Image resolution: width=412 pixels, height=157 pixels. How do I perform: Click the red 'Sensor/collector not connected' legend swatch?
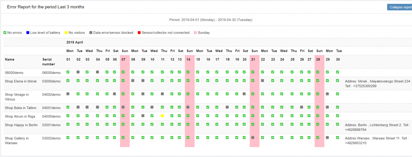[139, 33]
